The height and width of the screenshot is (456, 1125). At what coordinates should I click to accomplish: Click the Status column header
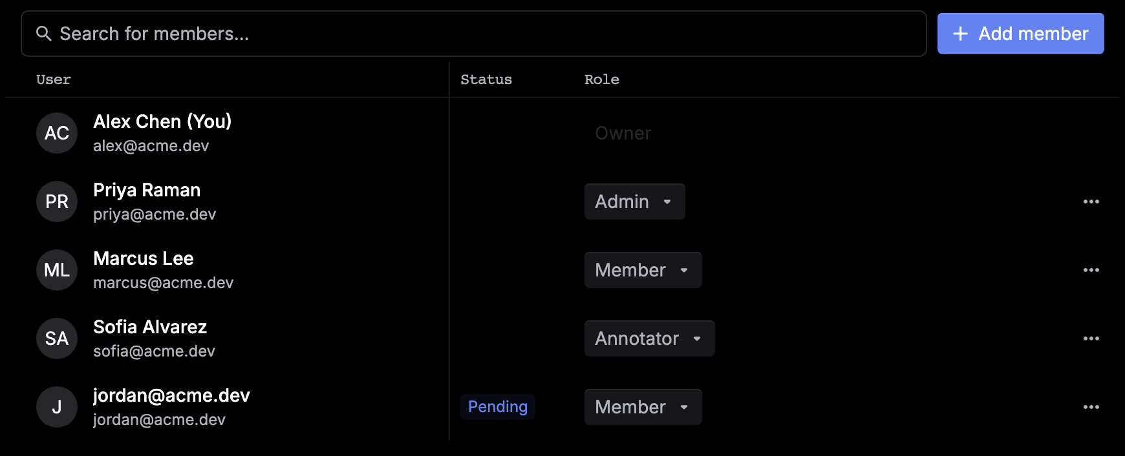pos(486,79)
